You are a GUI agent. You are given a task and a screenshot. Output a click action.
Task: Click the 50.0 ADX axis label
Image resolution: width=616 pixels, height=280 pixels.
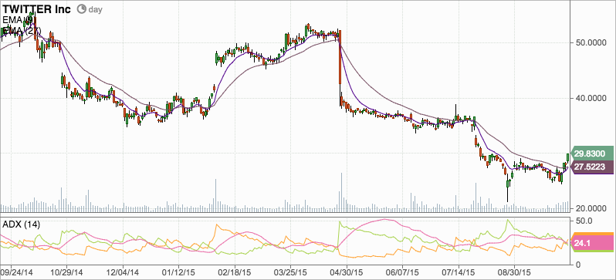(583, 221)
